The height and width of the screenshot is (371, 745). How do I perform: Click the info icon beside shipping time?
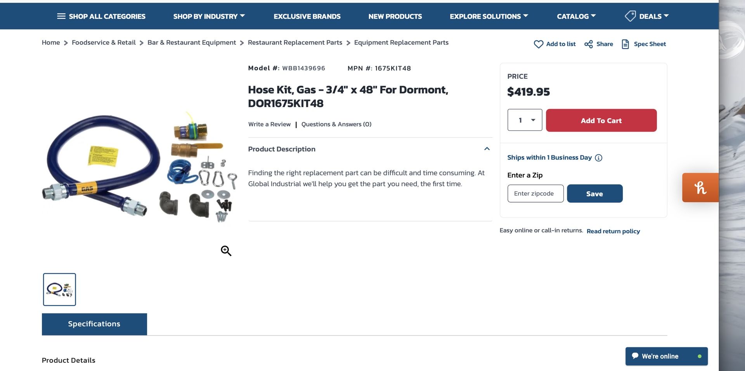tap(599, 158)
